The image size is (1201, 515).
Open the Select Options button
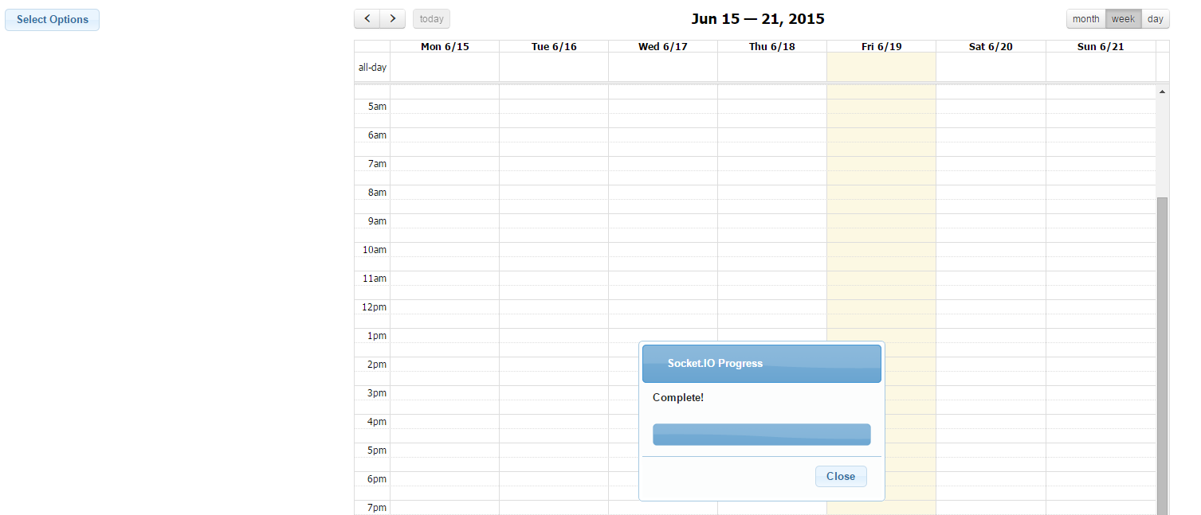[53, 20]
